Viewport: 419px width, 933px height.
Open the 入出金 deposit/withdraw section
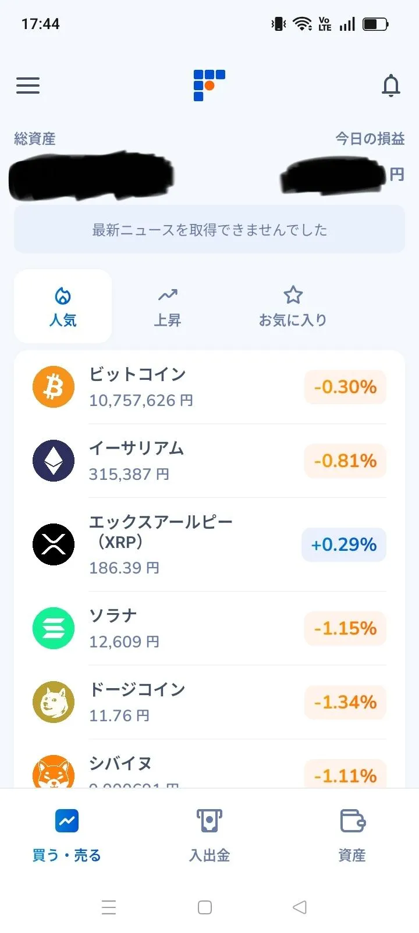pos(210,835)
